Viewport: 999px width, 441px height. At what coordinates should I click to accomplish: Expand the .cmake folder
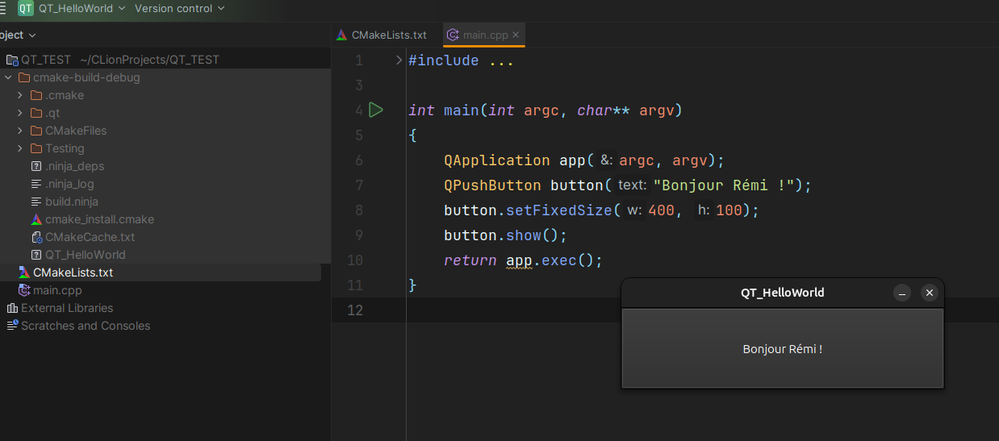pyautogui.click(x=20, y=95)
